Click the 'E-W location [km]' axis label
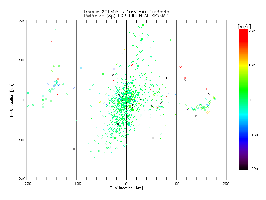The image size is (266, 200). 126,188
